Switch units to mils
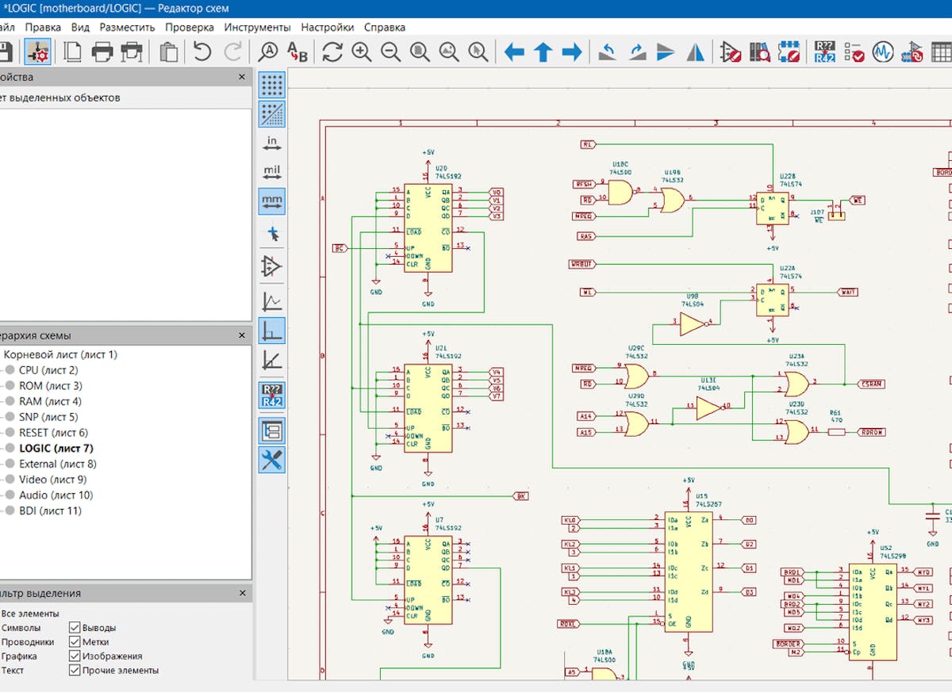The width and height of the screenshot is (952, 692). [x=272, y=172]
